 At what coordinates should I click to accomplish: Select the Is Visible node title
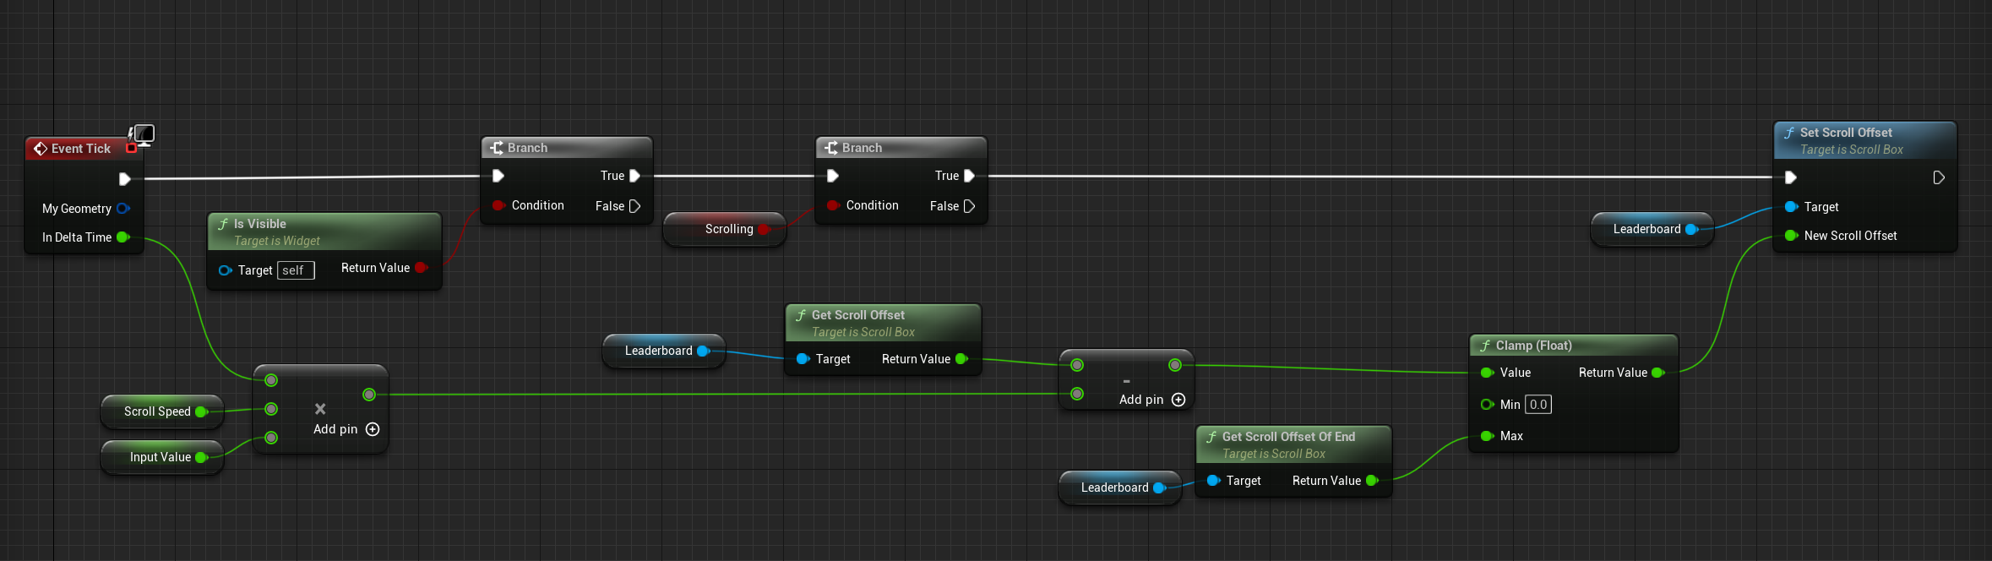tap(260, 224)
